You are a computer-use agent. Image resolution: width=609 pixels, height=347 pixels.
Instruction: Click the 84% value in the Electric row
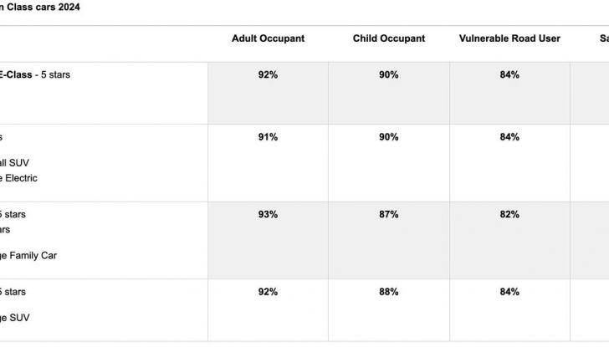[509, 137]
